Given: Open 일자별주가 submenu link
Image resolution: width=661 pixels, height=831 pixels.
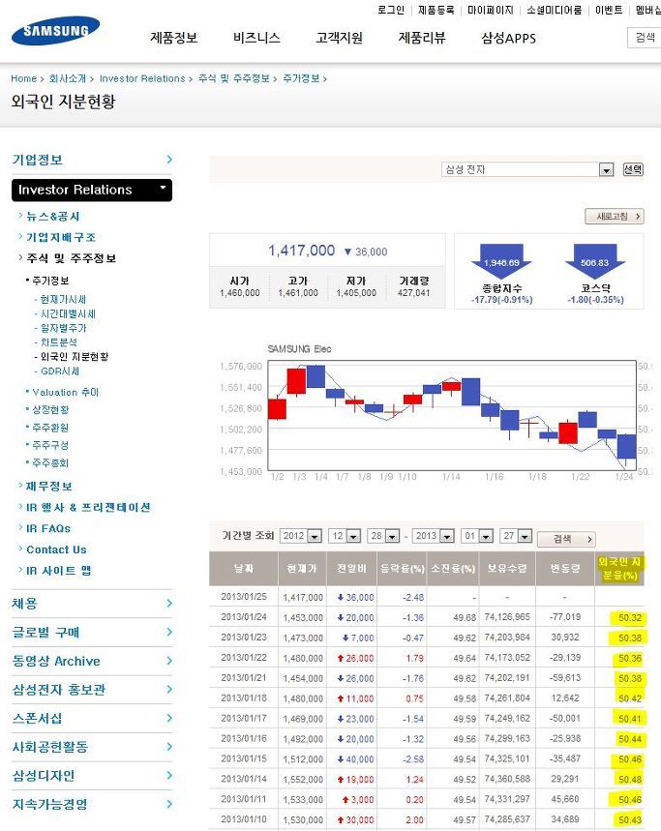Looking at the screenshot, I should click(x=63, y=328).
